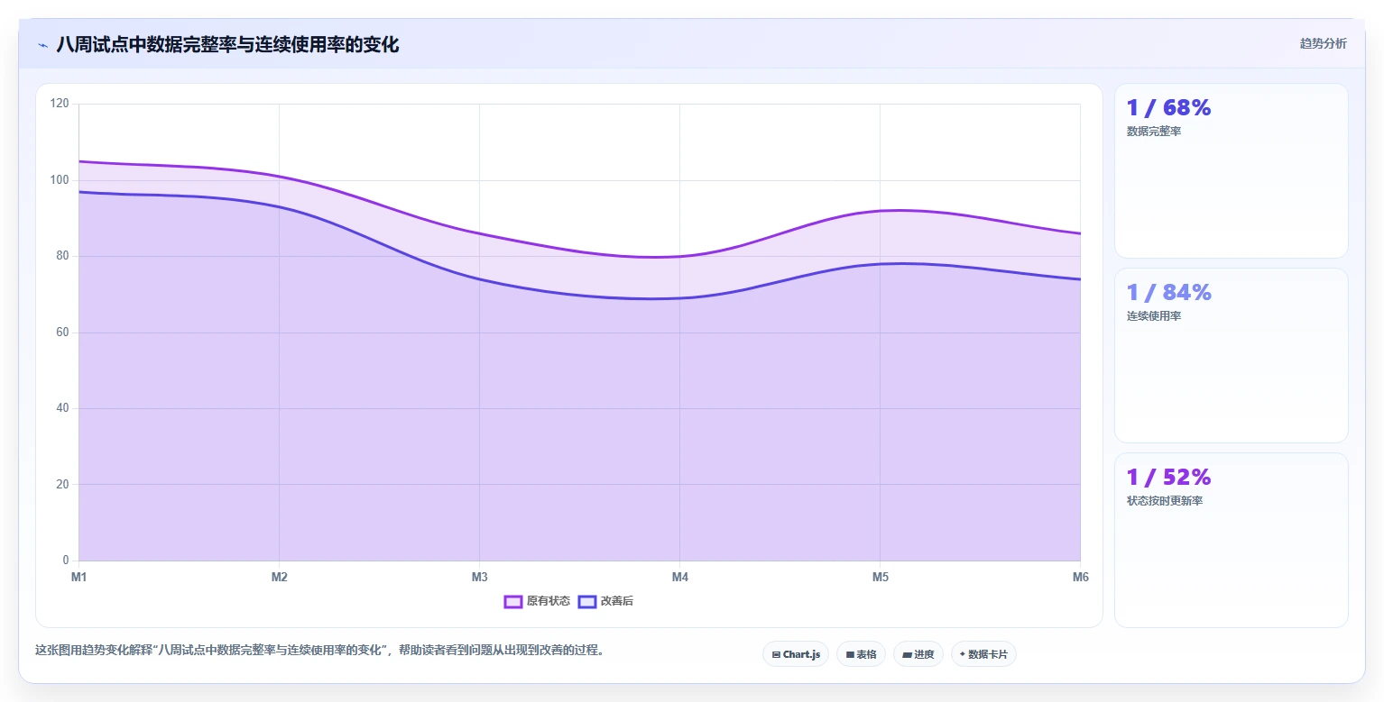Click the lightning icon beside the chart title
Image resolution: width=1384 pixels, height=702 pixels.
tap(42, 45)
